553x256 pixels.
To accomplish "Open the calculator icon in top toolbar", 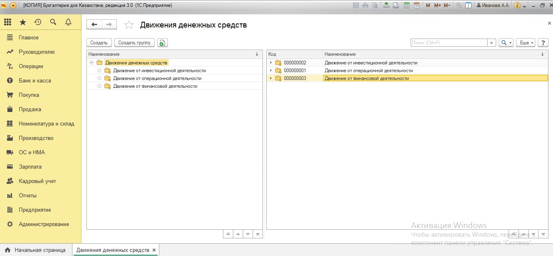I will click(407, 5).
